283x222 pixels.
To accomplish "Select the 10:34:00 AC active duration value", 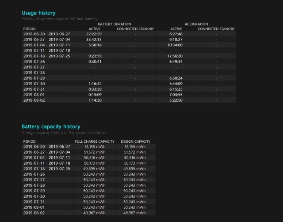I will (x=176, y=45).
